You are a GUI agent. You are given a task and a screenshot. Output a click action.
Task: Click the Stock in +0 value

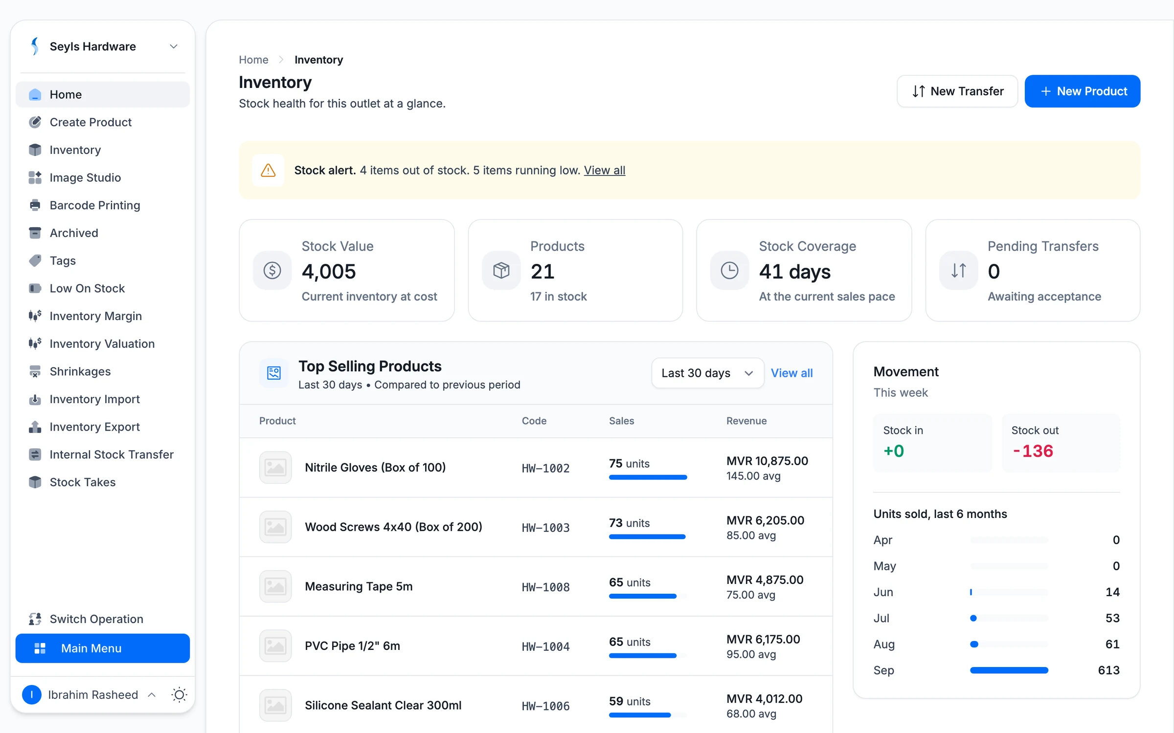[x=893, y=451]
